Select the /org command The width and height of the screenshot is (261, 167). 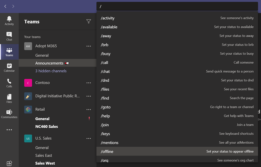177,159
